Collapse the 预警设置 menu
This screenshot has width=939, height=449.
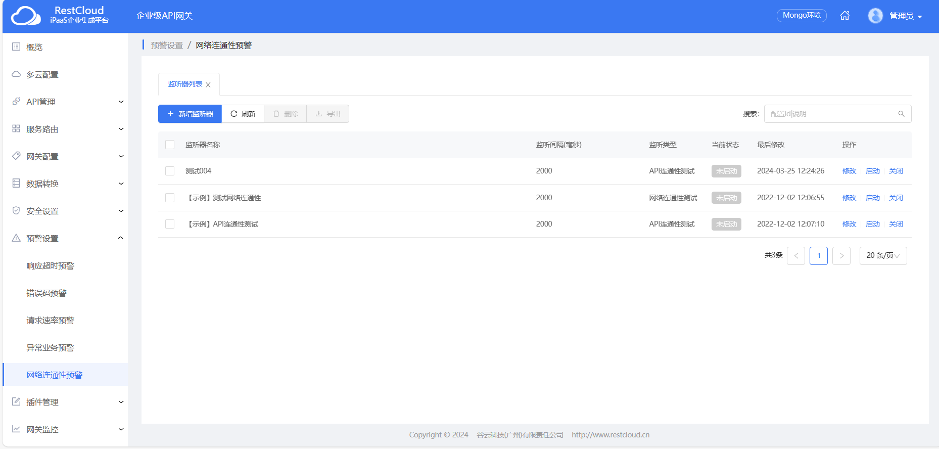tap(121, 238)
